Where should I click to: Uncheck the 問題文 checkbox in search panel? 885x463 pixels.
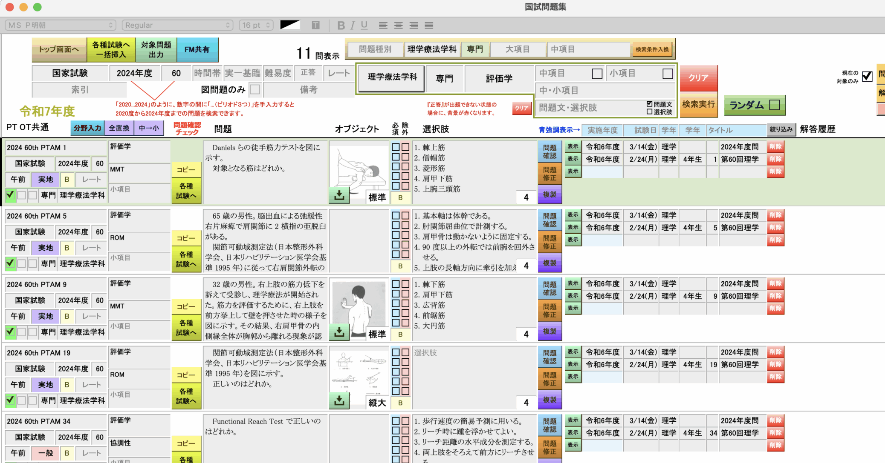point(649,103)
